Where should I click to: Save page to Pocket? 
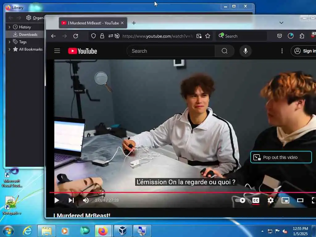point(280,36)
